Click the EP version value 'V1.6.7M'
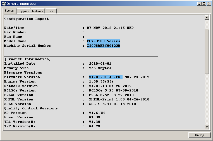The height and width of the screenshot is (141, 213). tap(97, 113)
